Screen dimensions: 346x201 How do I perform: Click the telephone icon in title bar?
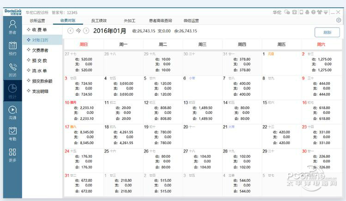pyautogui.click(x=294, y=12)
